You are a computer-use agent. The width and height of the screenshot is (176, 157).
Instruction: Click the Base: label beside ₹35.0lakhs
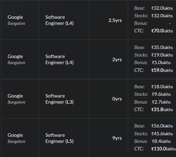[x=139, y=47]
